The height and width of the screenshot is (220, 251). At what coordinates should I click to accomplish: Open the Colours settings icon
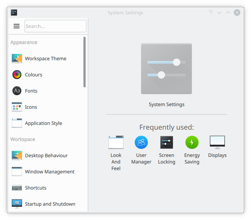tap(17, 75)
